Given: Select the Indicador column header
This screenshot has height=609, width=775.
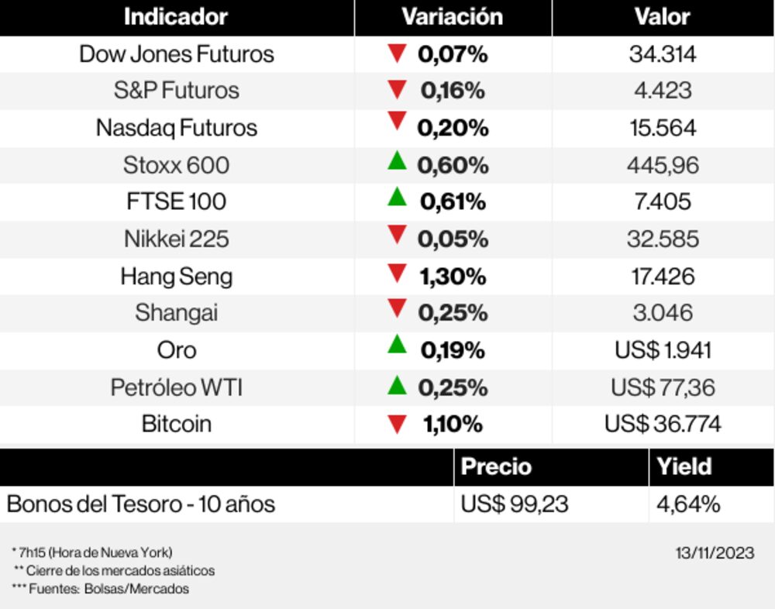Looking at the screenshot, I should pyautogui.click(x=176, y=17).
